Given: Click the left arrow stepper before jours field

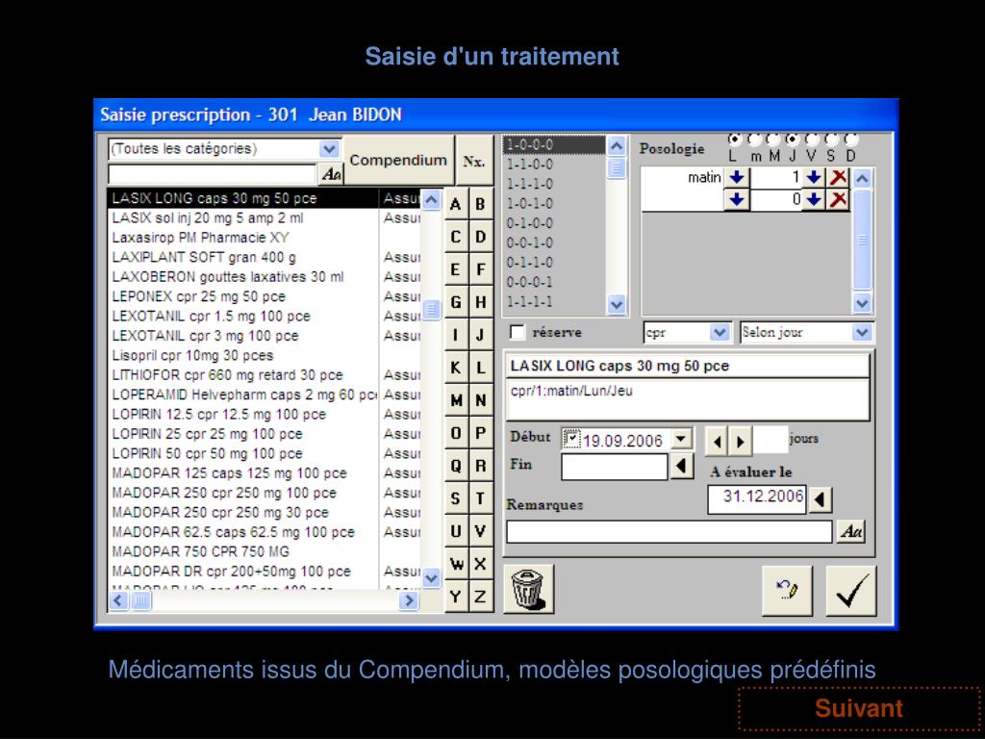Looking at the screenshot, I should (717, 441).
